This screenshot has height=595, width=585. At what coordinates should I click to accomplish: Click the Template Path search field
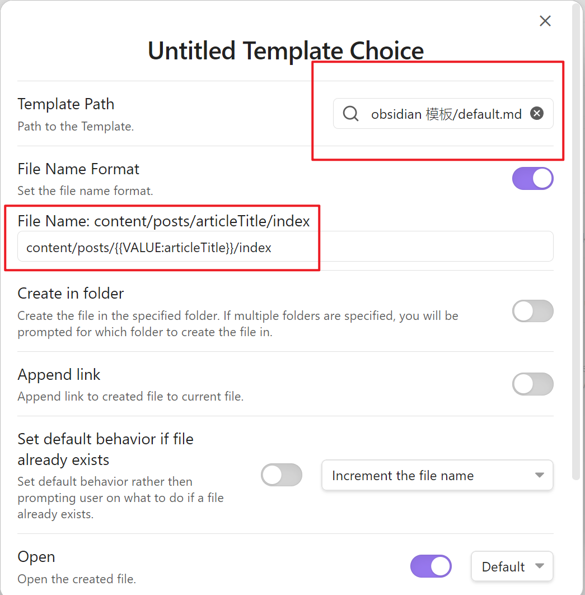pyautogui.click(x=446, y=114)
